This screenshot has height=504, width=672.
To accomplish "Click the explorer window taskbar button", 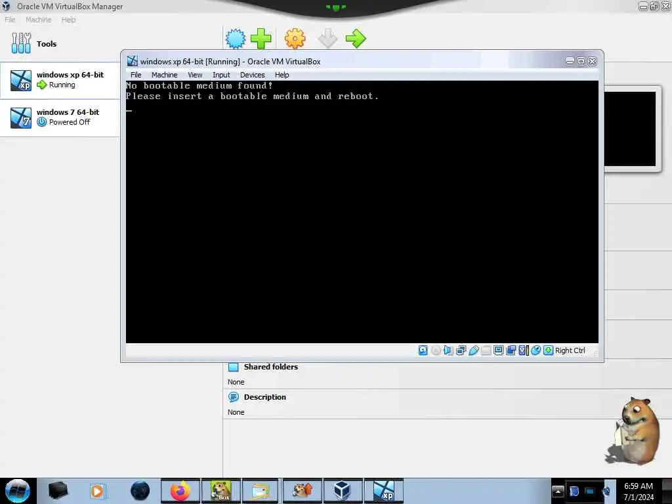I will [261, 491].
